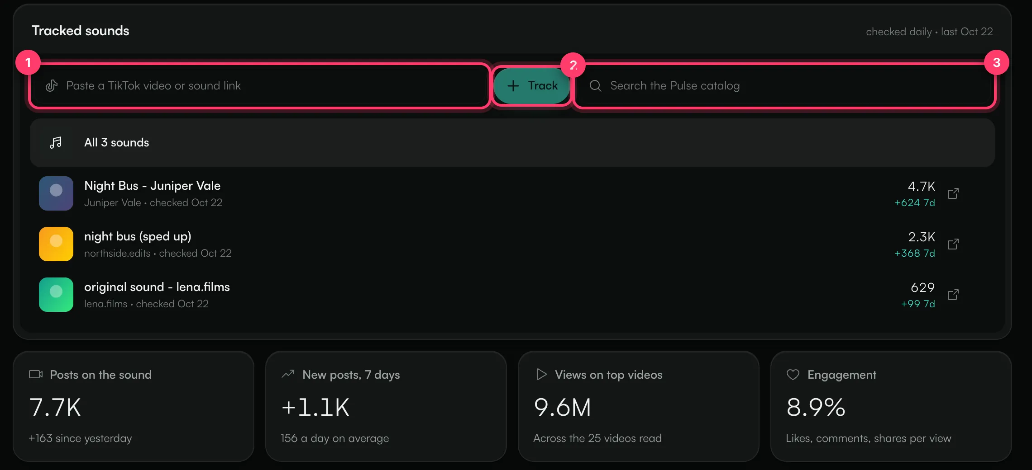Select the All 3 sounds row
Image resolution: width=1032 pixels, height=470 pixels.
pos(512,143)
